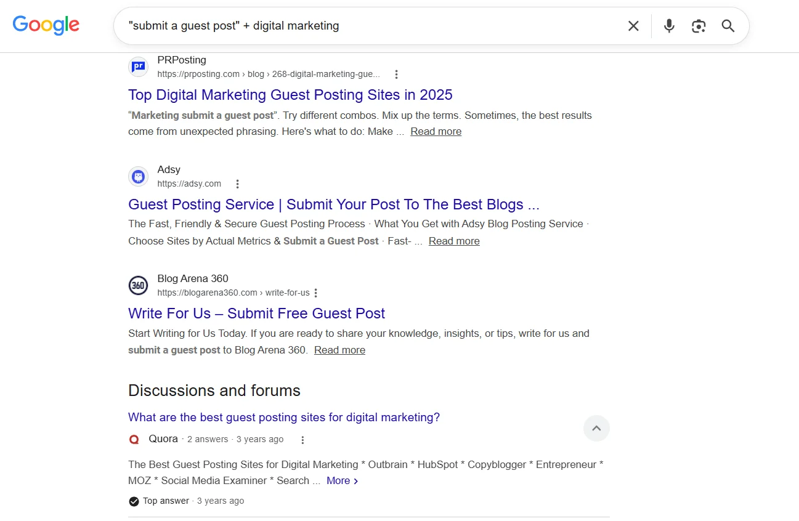Clear the search query with X
Viewport: 799px width, 521px height.
point(633,26)
